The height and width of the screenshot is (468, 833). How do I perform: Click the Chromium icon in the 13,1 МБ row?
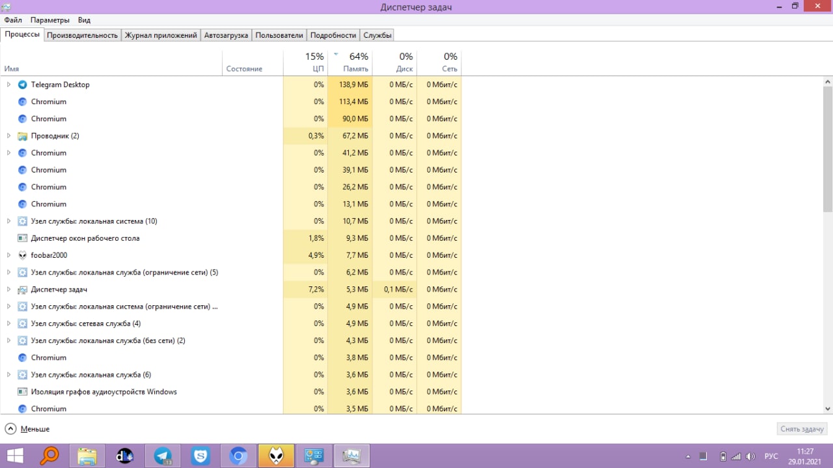(23, 204)
